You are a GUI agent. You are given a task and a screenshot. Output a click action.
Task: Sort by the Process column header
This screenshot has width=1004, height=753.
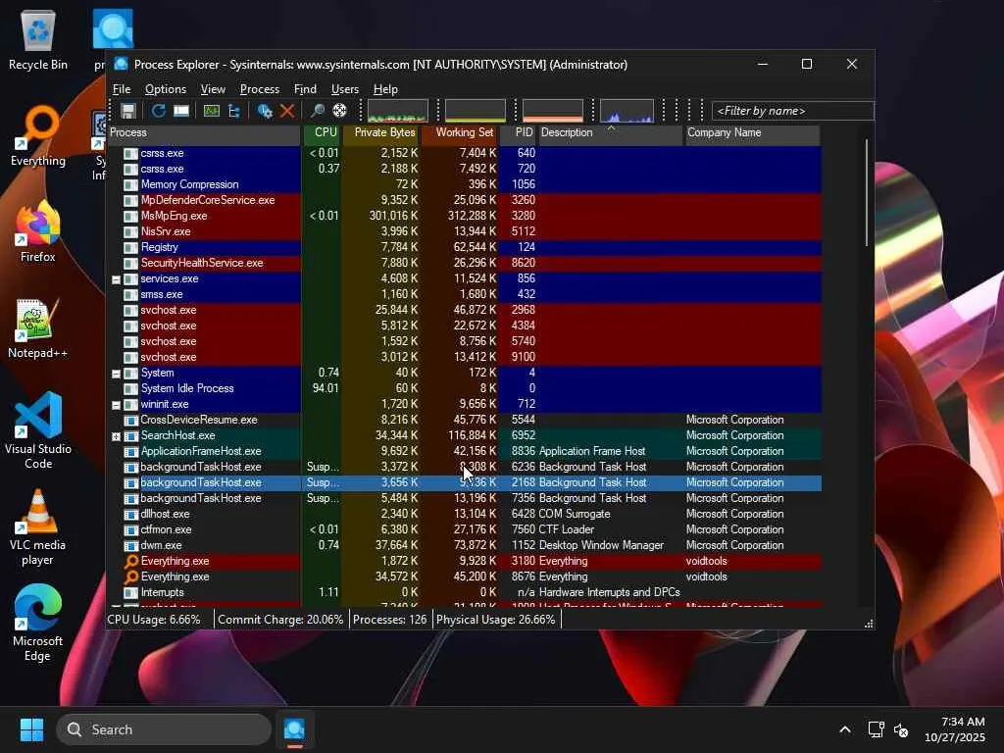click(x=204, y=132)
